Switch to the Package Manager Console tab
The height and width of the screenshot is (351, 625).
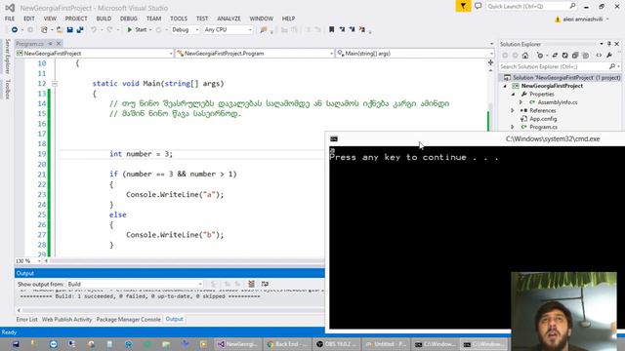coord(128,319)
